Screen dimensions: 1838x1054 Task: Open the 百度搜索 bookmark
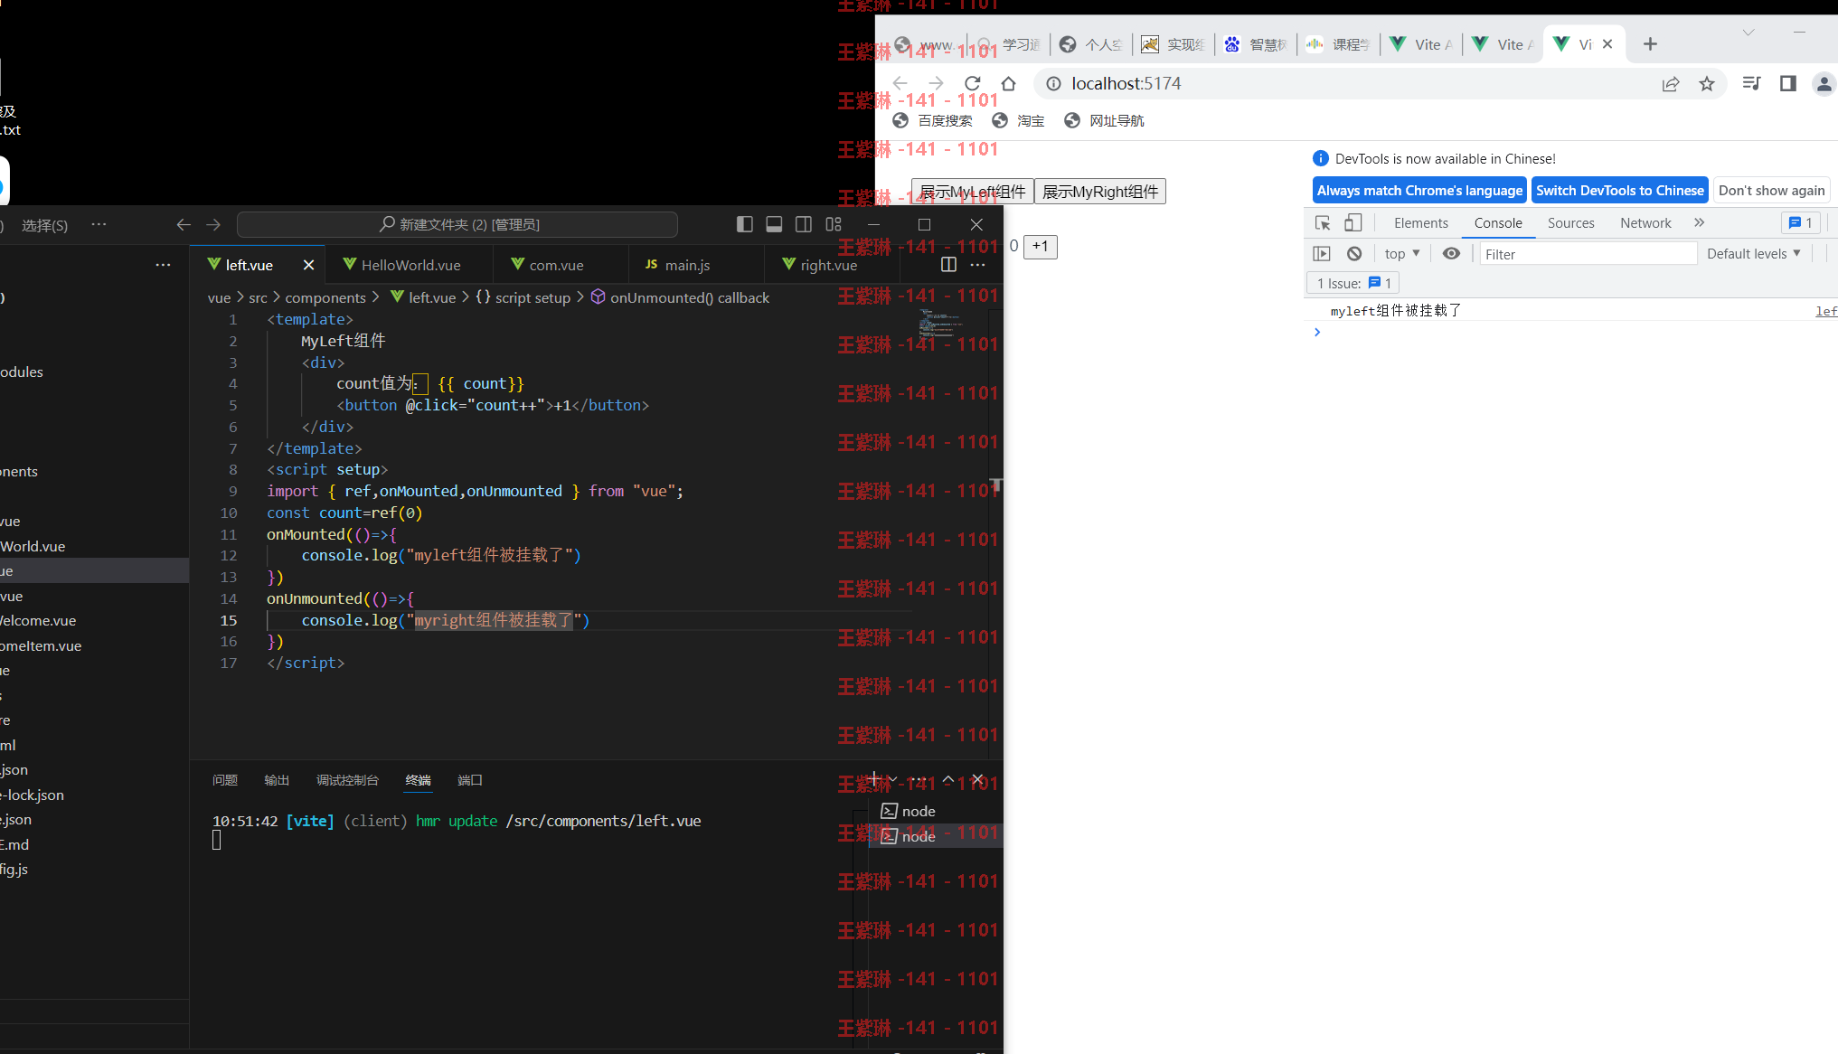click(932, 121)
